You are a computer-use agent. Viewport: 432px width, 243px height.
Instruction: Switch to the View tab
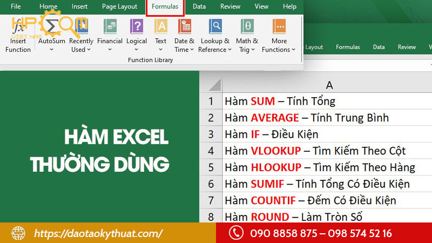click(x=261, y=6)
